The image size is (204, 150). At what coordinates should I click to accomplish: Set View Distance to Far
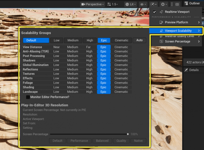88,47
